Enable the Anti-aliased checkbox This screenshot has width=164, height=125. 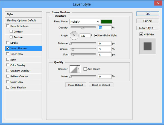(85, 69)
